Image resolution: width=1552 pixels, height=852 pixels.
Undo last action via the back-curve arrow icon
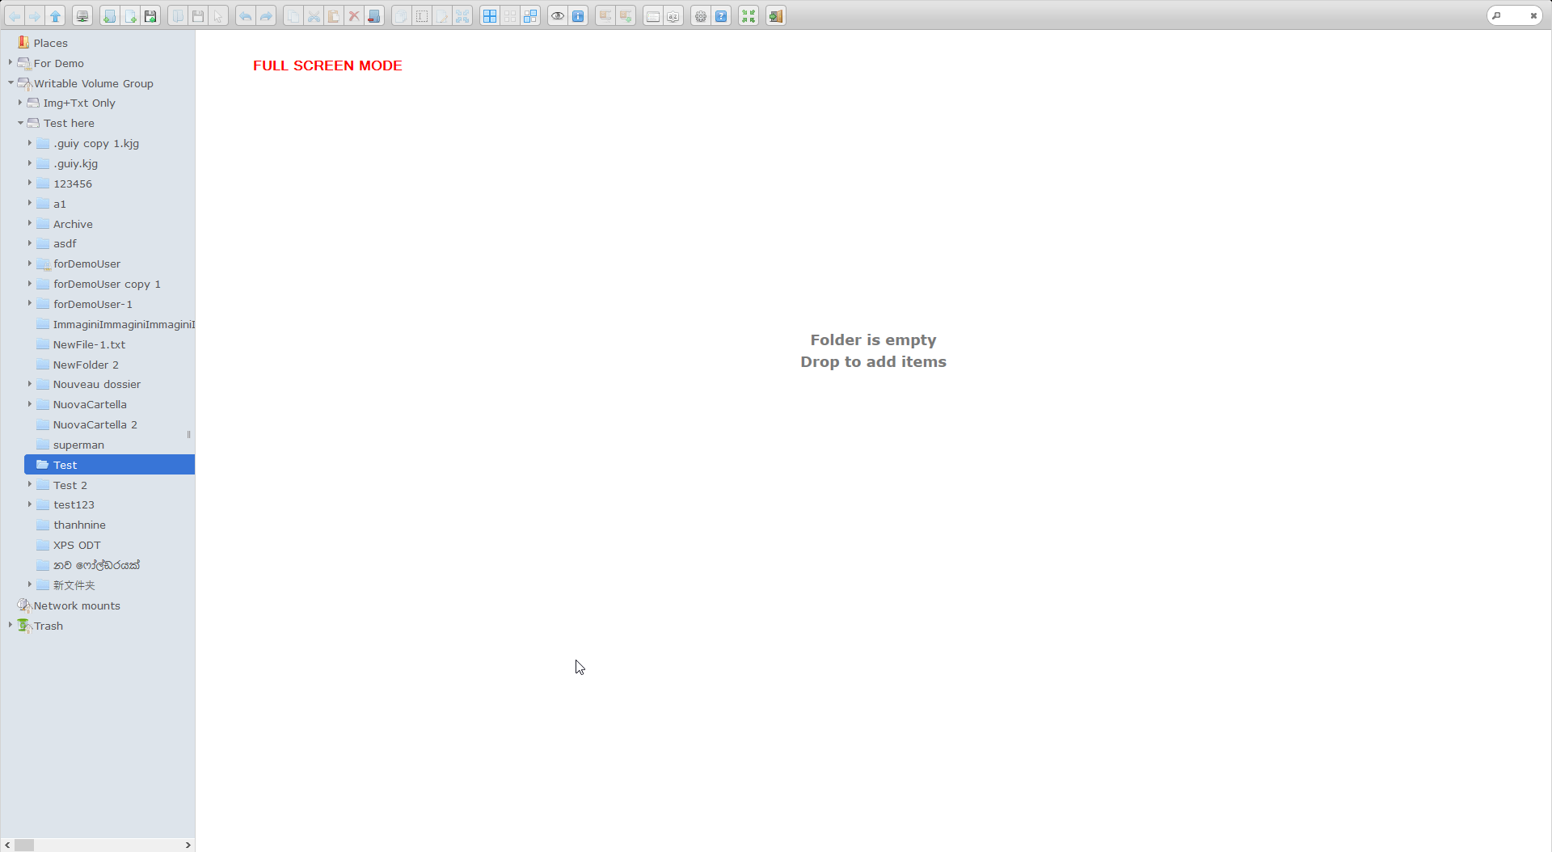pyautogui.click(x=245, y=15)
